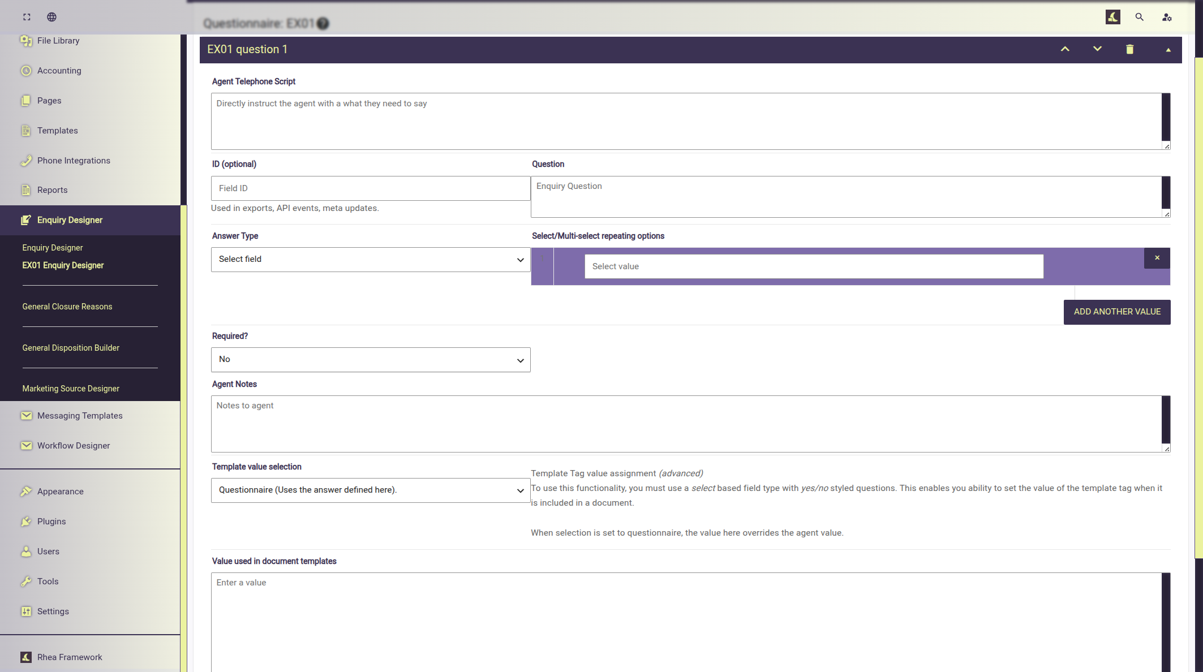Open the user settings icon

click(x=1167, y=18)
